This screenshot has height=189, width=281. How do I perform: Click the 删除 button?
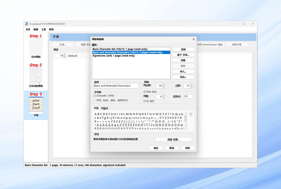(183, 66)
